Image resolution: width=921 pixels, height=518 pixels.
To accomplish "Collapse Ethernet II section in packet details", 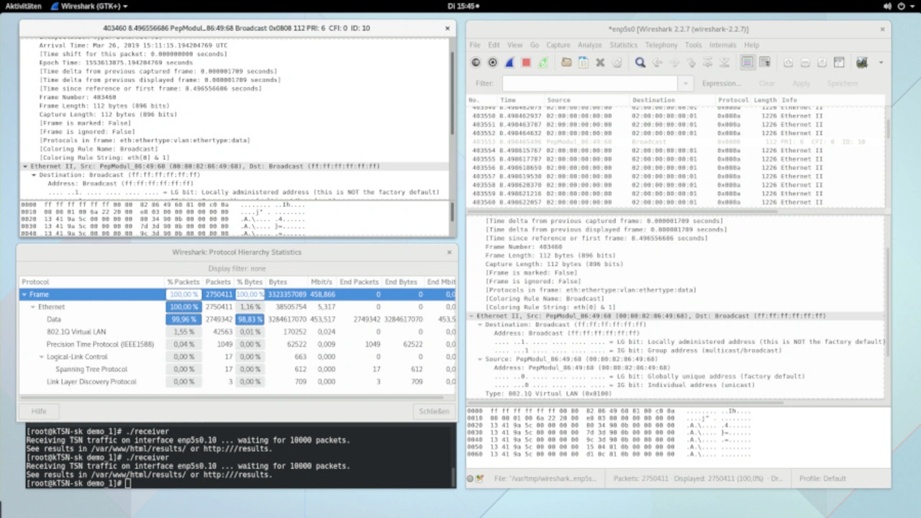I will point(471,316).
